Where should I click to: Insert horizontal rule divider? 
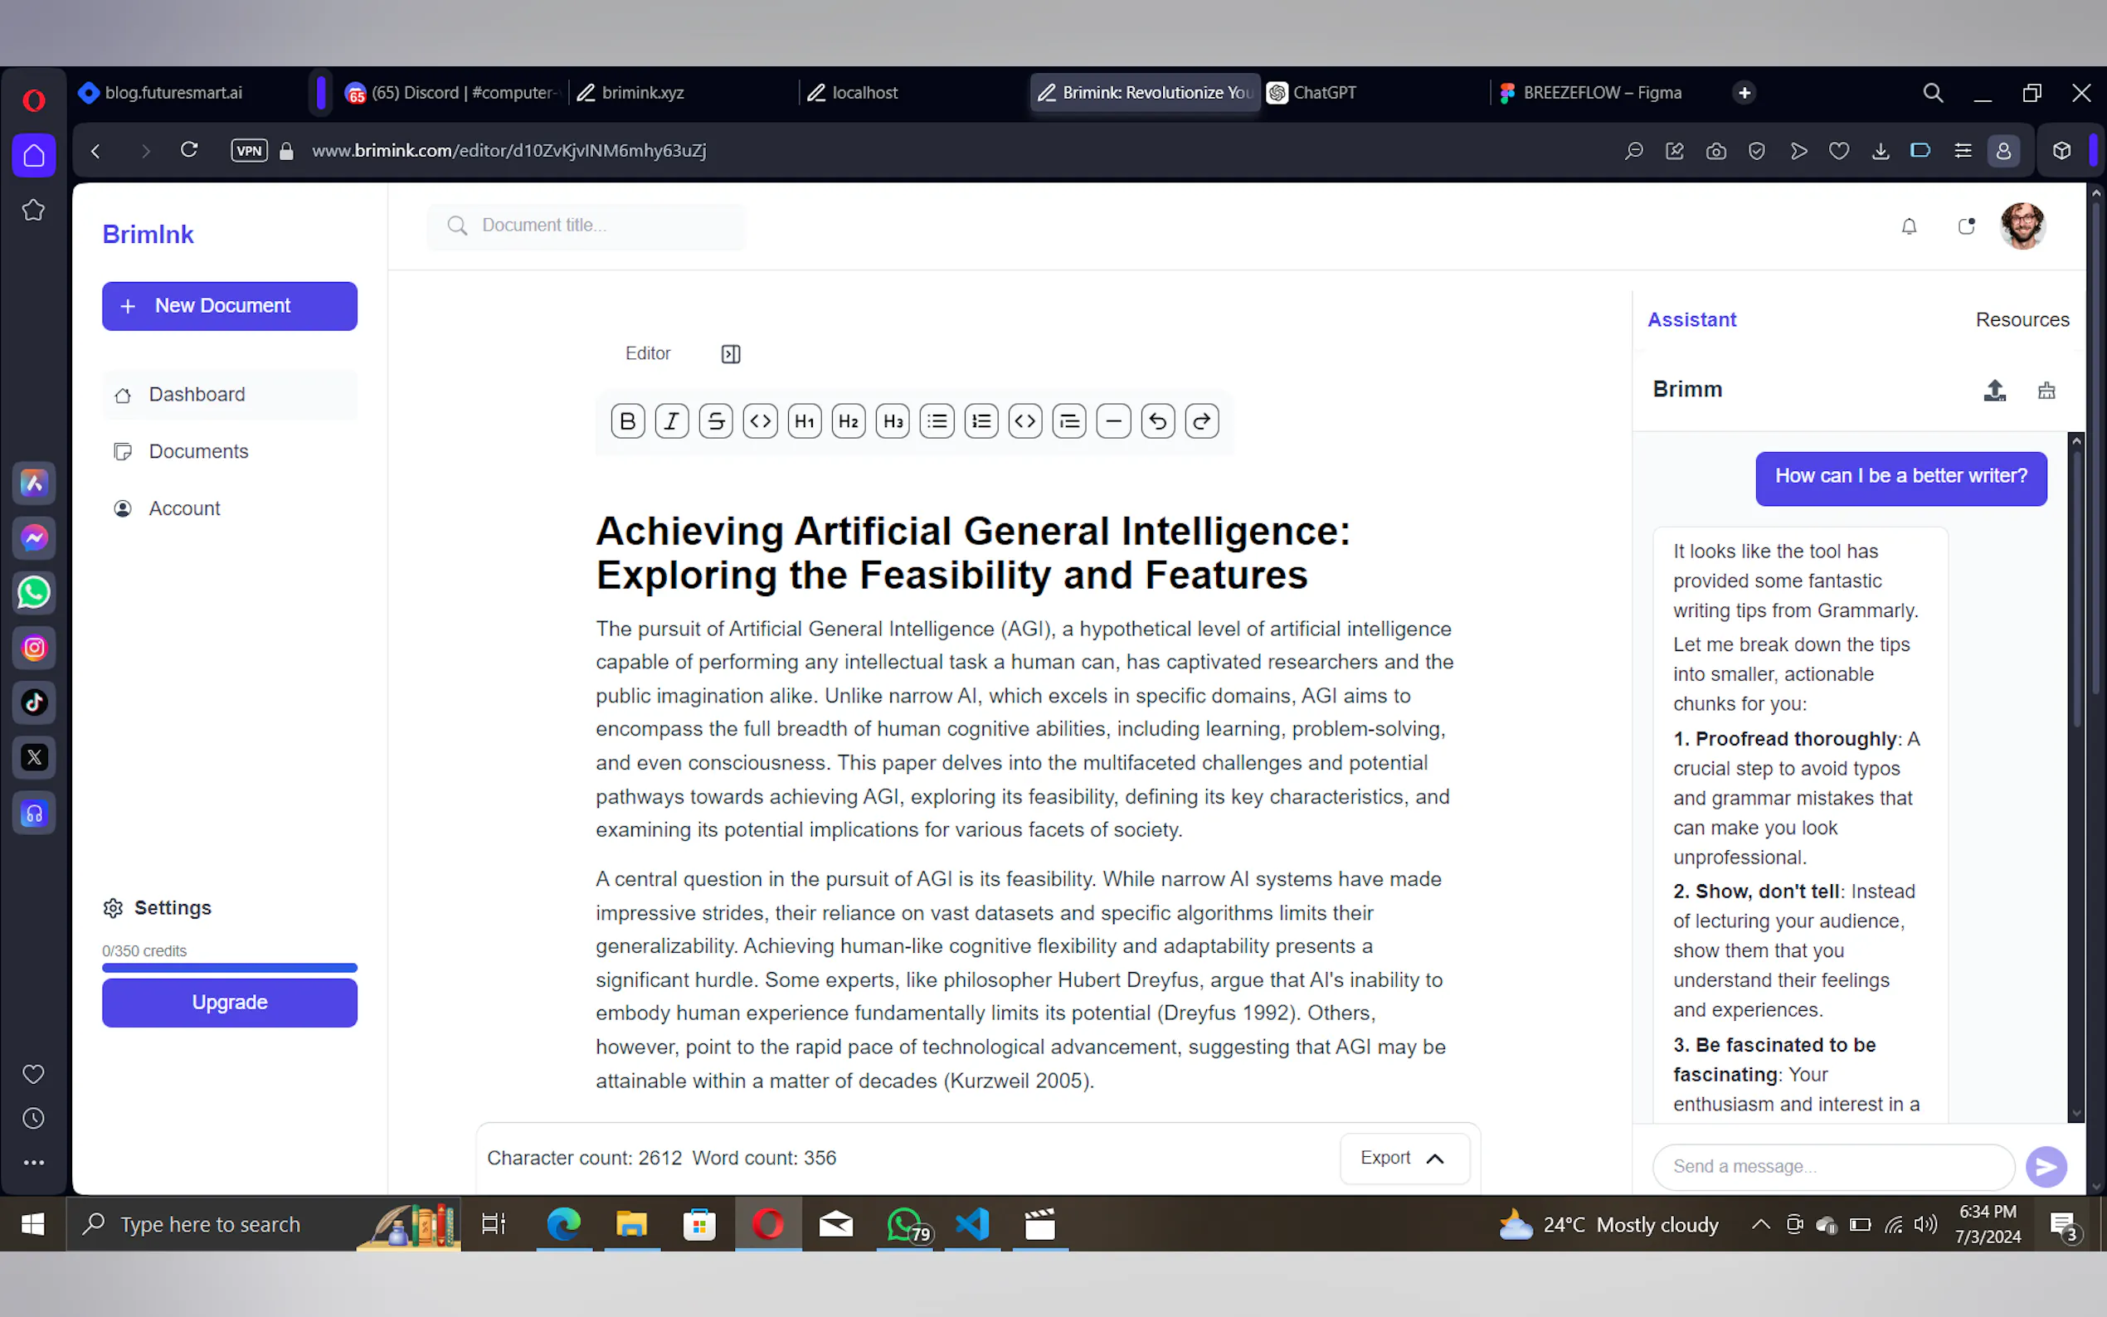coord(1113,421)
